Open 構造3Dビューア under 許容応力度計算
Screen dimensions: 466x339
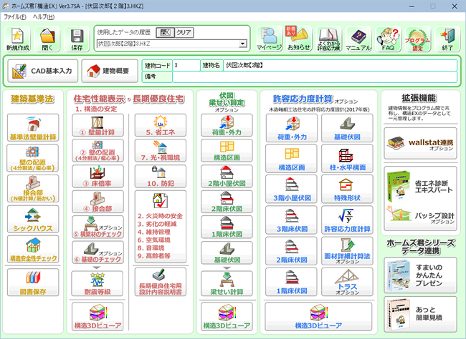click(x=318, y=316)
